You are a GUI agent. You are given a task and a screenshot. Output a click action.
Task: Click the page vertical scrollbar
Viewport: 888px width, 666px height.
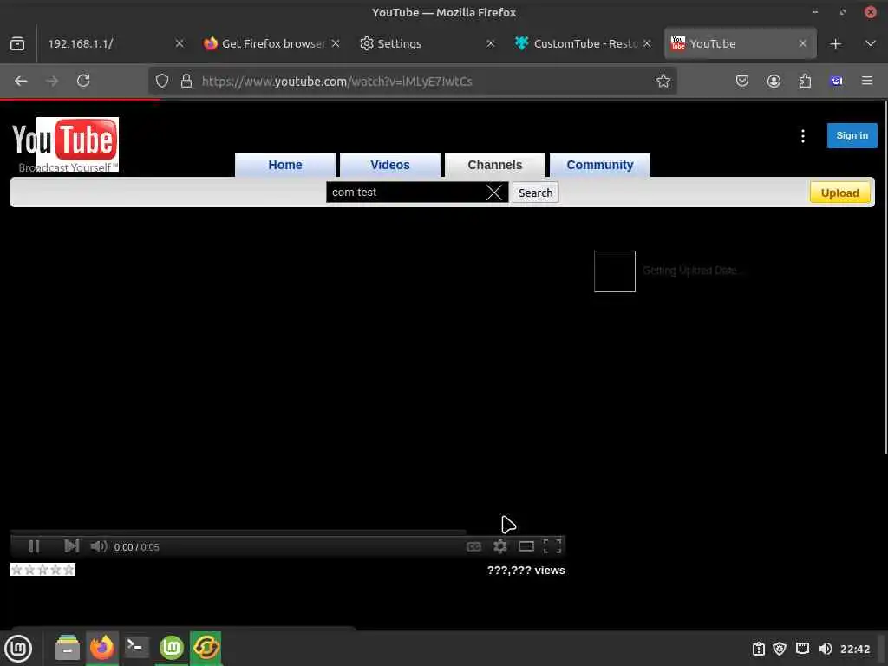[x=885, y=277]
